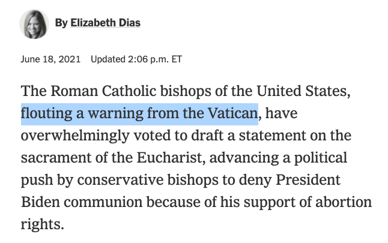Click the word political in the article
This screenshot has height=243, width=388.
pos(321,158)
